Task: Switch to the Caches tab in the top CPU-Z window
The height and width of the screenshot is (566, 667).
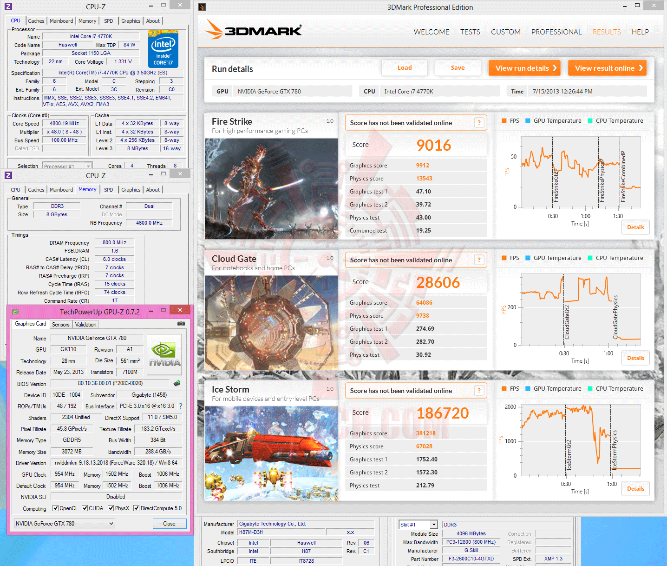Action: point(36,21)
